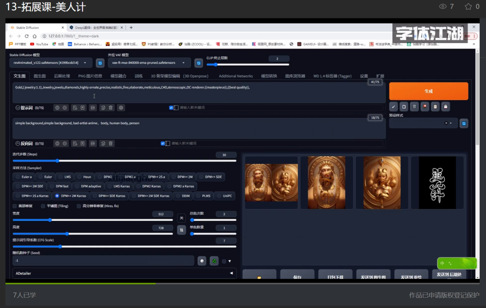The width and height of the screenshot is (486, 308).
Task: Switch to the 图生图 tab
Action: [40, 76]
